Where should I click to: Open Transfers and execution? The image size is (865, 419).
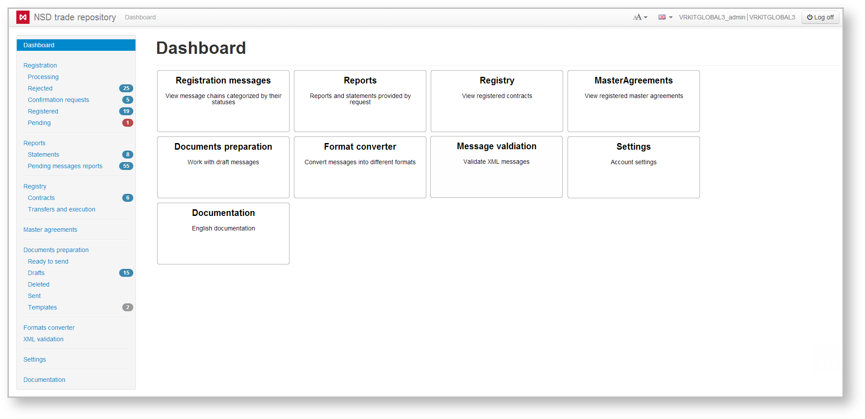tap(61, 209)
